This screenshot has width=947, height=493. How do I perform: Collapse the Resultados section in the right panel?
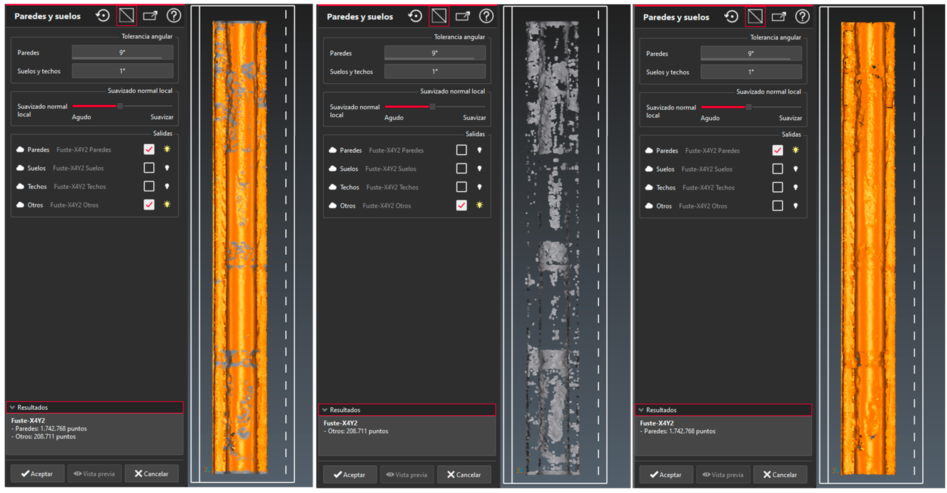point(641,410)
